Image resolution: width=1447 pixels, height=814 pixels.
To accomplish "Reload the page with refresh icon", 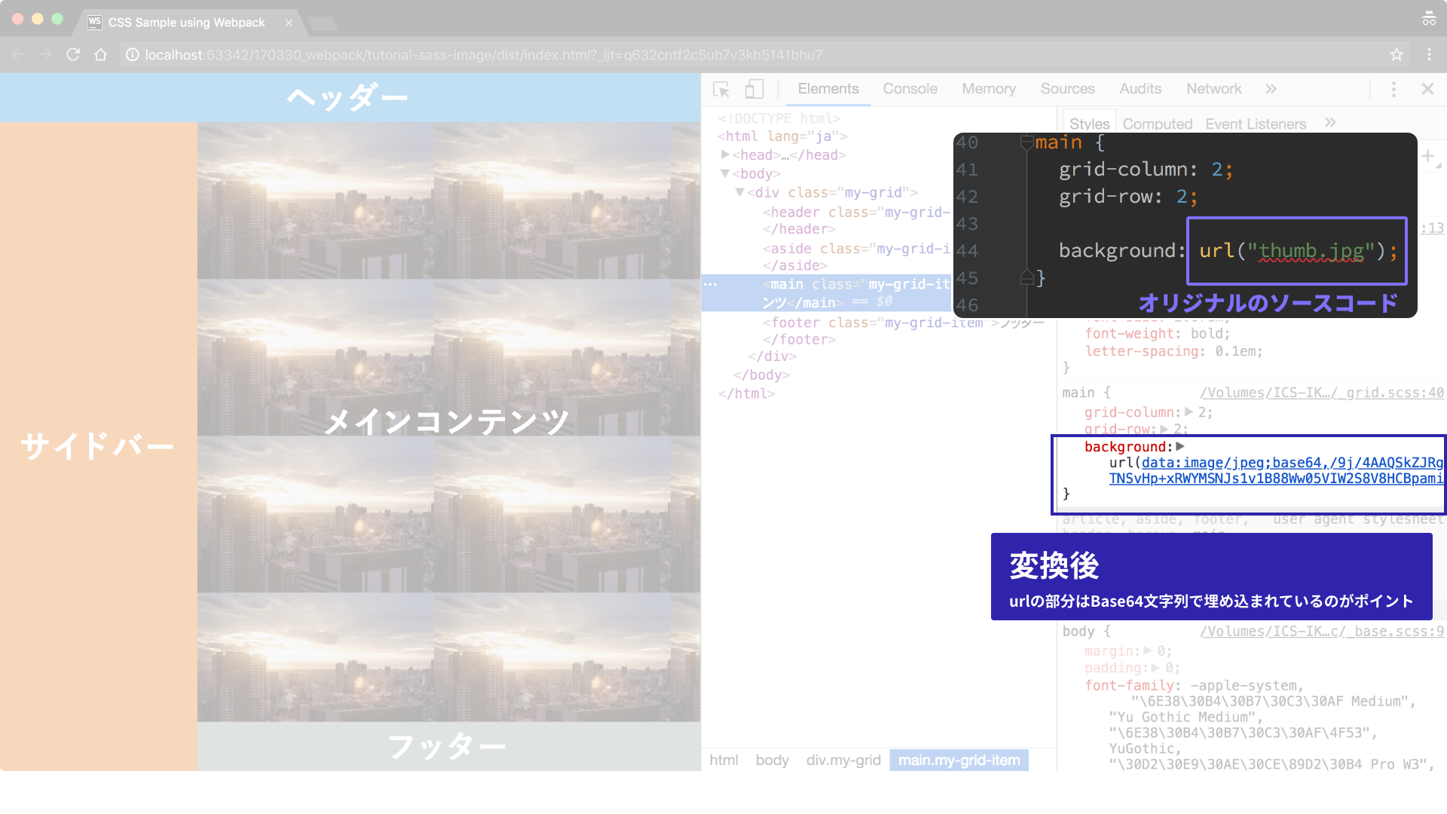I will click(x=73, y=54).
